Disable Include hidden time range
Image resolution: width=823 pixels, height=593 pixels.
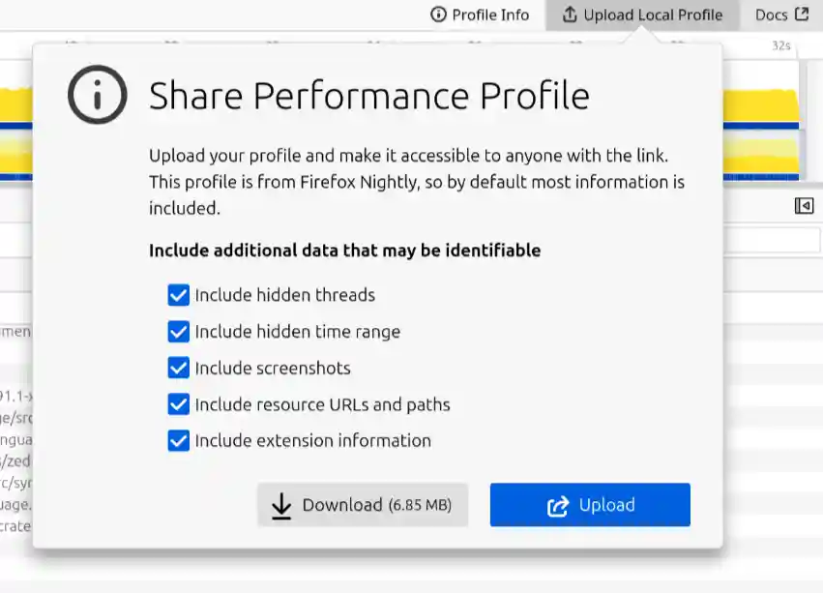[179, 332]
